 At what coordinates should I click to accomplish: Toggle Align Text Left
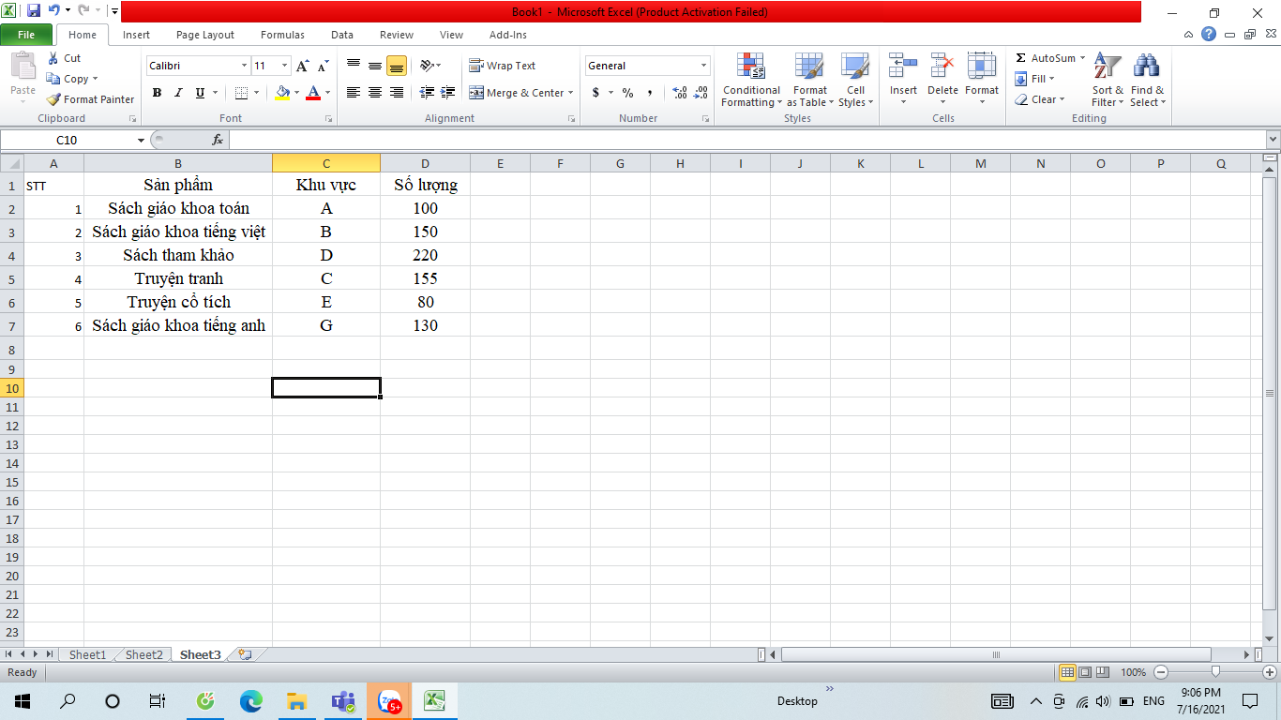354,93
